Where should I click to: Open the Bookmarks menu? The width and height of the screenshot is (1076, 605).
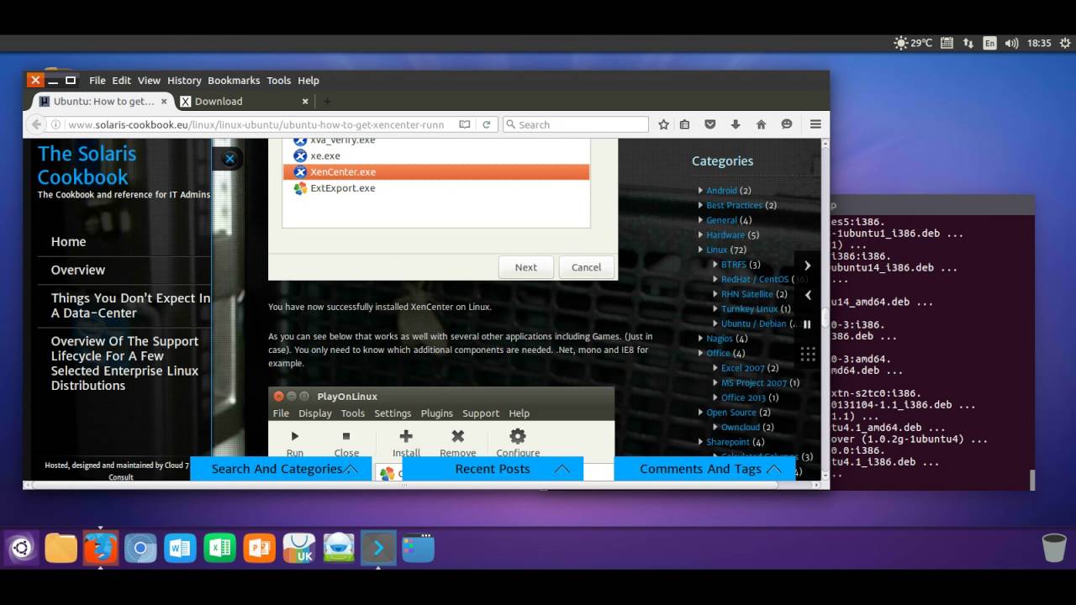pyautogui.click(x=234, y=81)
